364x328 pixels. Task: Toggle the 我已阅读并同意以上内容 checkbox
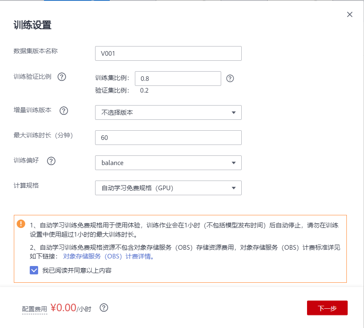click(x=34, y=270)
